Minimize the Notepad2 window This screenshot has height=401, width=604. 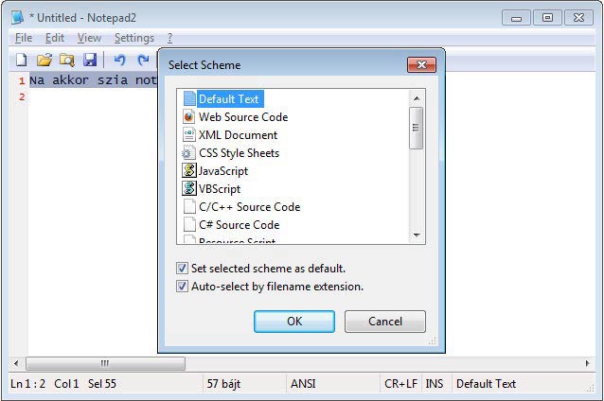516,18
